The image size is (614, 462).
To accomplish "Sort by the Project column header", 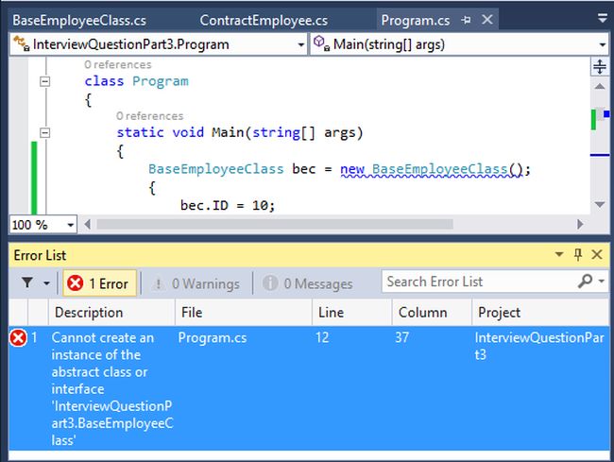I will (x=540, y=313).
